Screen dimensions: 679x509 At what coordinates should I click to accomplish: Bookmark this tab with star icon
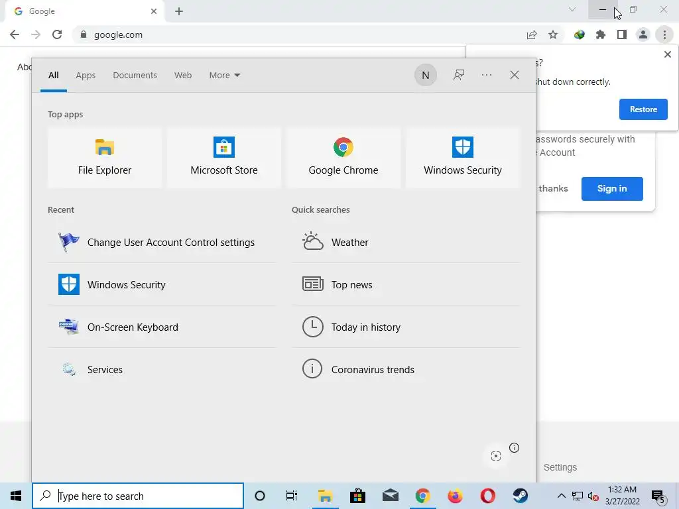pos(553,34)
